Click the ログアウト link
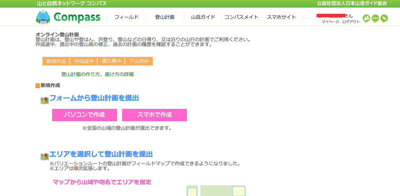Screen dimensions: 400x196 [x=351, y=22]
